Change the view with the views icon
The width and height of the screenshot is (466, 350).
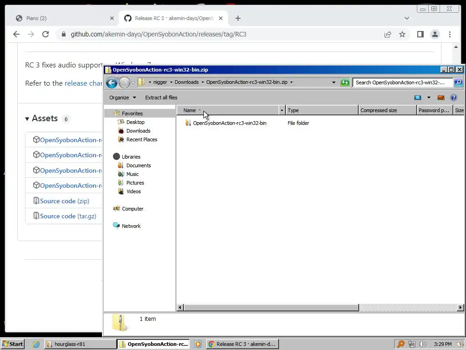pos(418,98)
